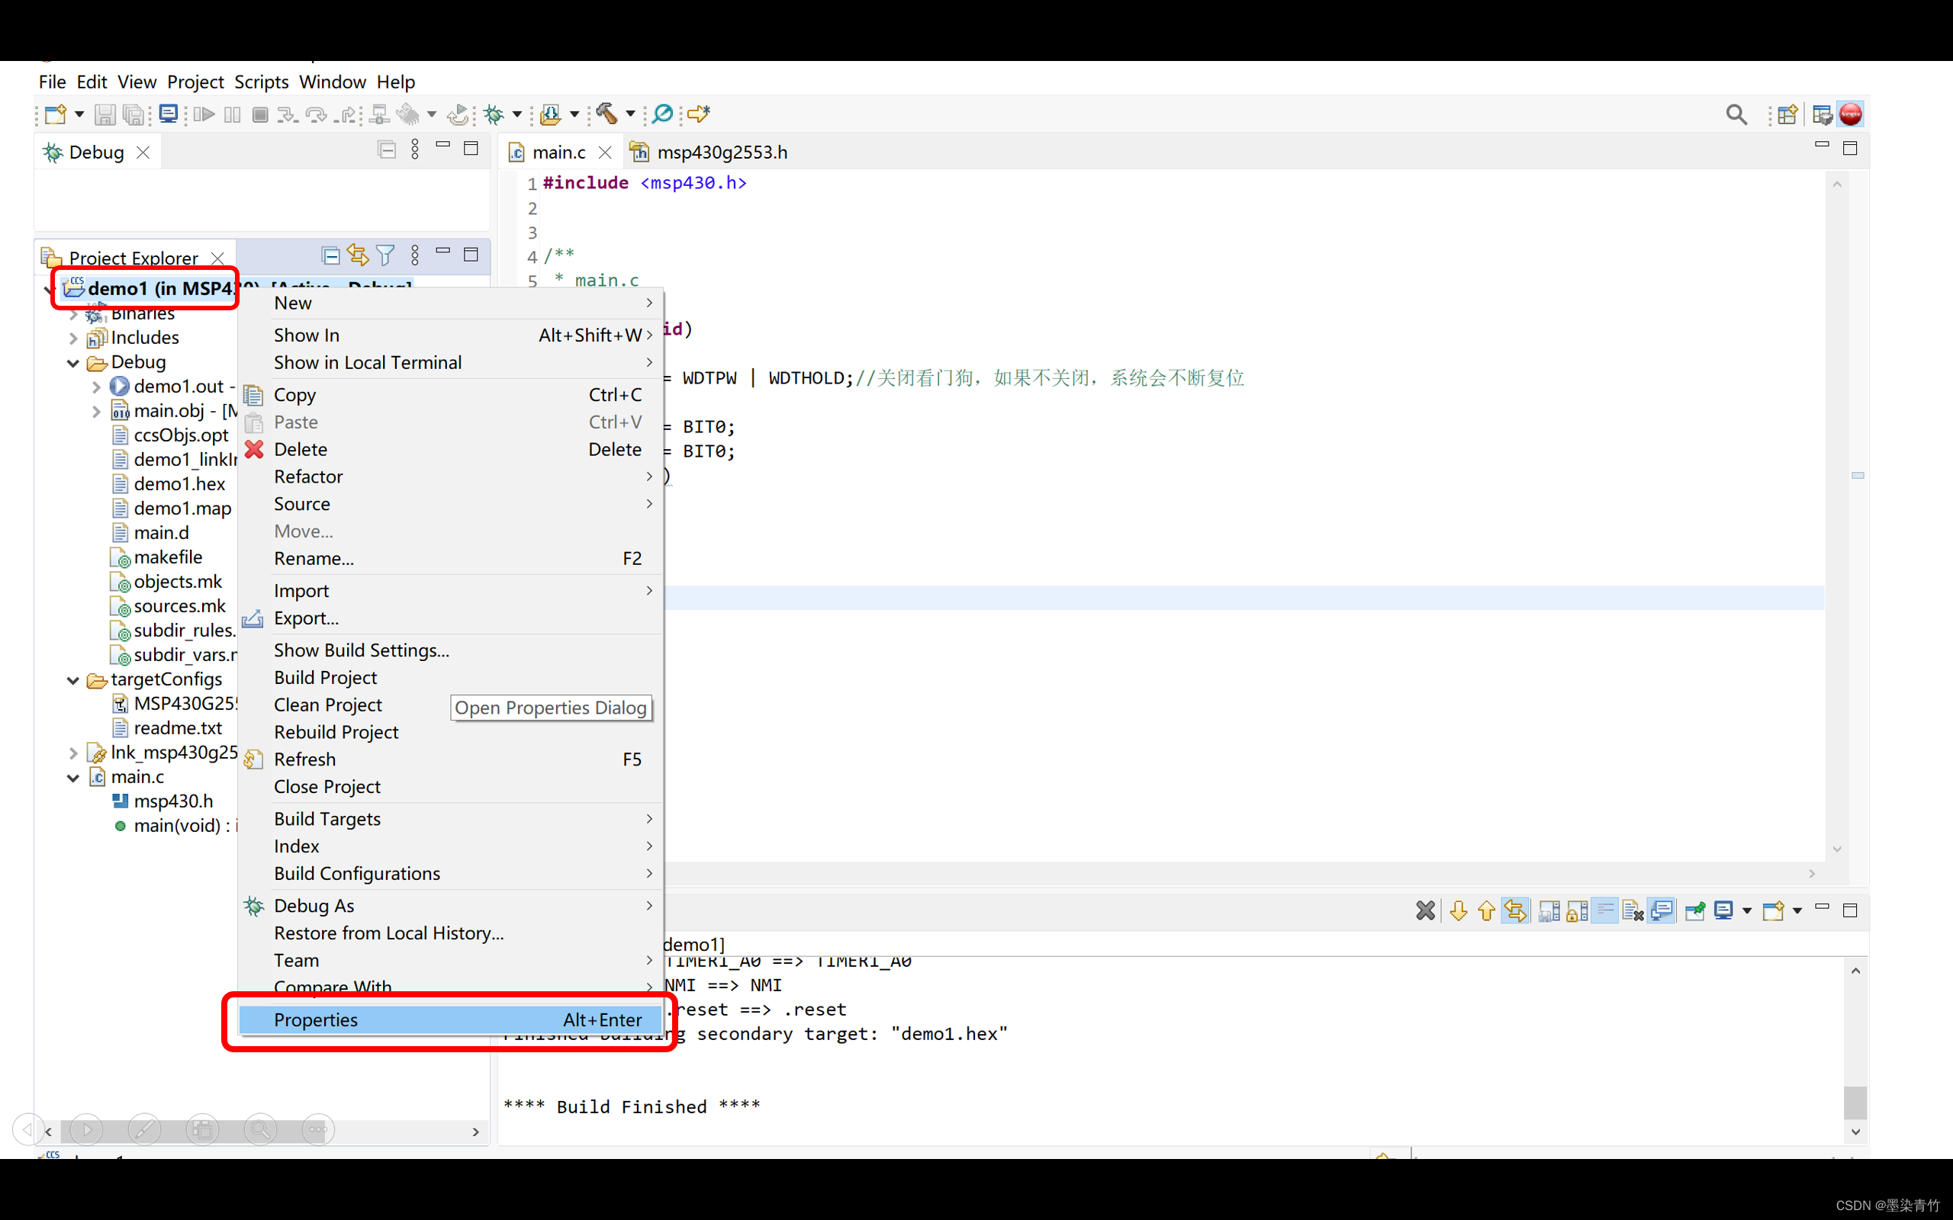Expand the Includes tree node
The image size is (1953, 1220).
click(x=73, y=338)
